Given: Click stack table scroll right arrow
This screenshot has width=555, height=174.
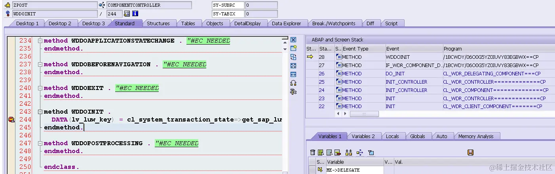Looking at the screenshot, I should click(x=345, y=114).
